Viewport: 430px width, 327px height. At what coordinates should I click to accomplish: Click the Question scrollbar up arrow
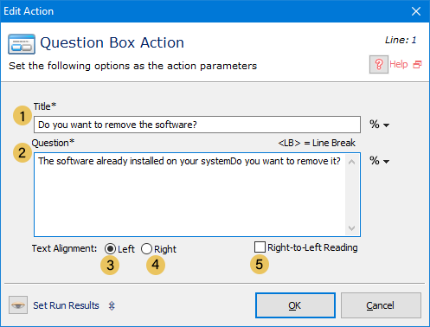(351, 162)
